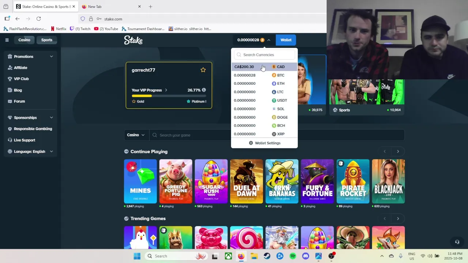Click next arrow in Trending Games
Viewport: 468px width, 263px height.
pyautogui.click(x=398, y=219)
